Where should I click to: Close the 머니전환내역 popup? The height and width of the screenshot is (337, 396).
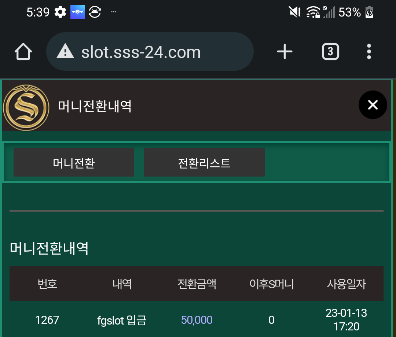click(373, 105)
